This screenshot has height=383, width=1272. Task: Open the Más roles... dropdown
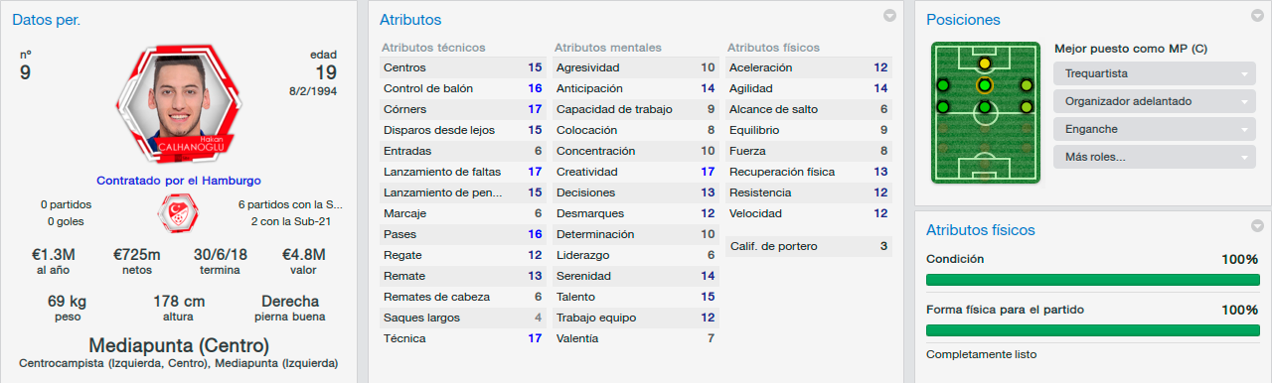(1154, 157)
